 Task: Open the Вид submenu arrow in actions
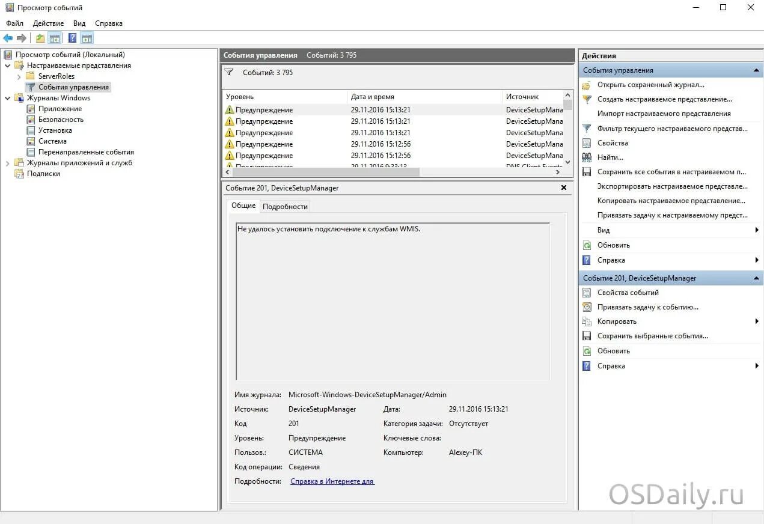point(757,230)
